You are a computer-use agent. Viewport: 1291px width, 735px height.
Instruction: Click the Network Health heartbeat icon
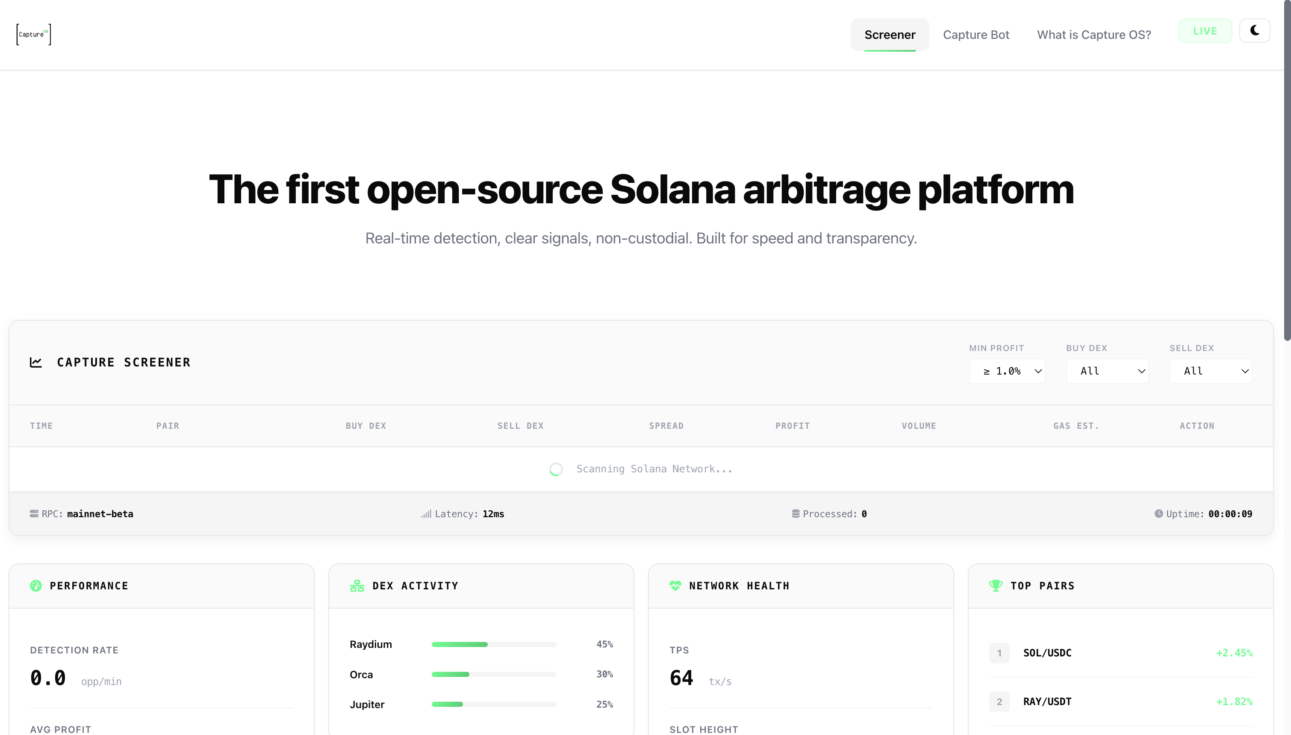tap(675, 586)
